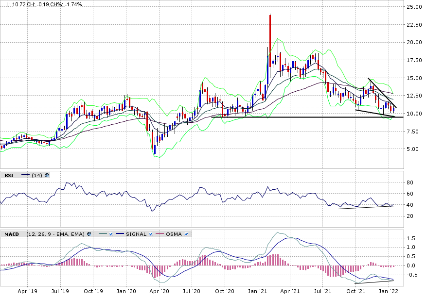Click the MACD teal line swatch

[102, 234]
